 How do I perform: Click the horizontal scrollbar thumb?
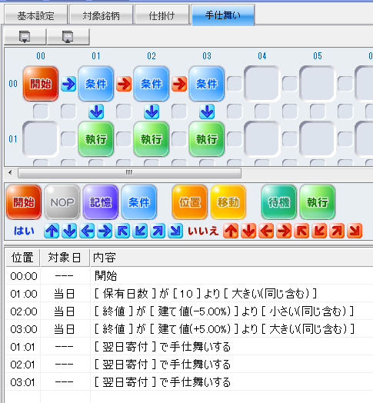[x=129, y=173]
